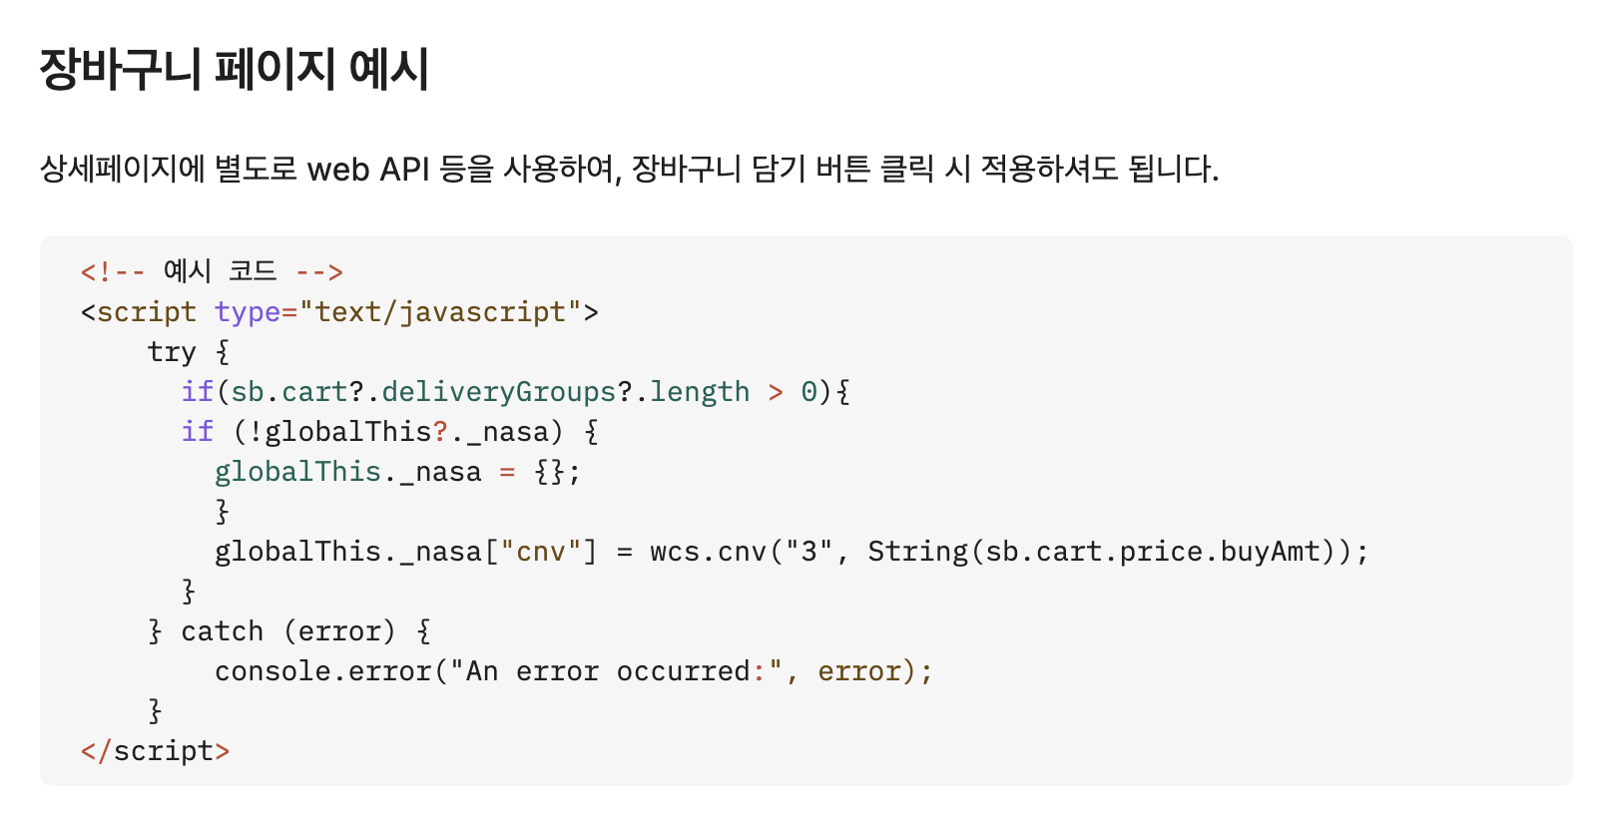This screenshot has height=816, width=1607.
Task: Click the "3" argument in wcs.cnv
Action: click(x=808, y=552)
